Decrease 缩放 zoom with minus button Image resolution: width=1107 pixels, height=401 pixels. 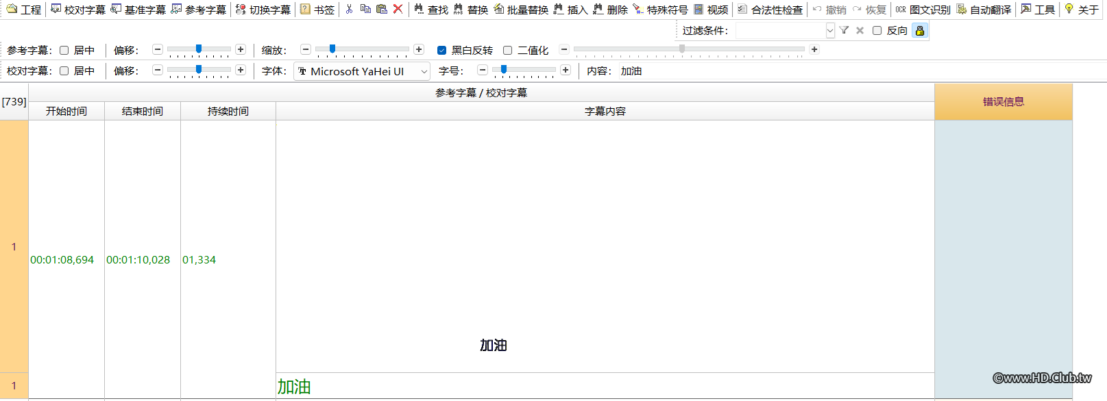[x=306, y=49]
